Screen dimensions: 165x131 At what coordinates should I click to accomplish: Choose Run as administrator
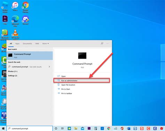82,80
